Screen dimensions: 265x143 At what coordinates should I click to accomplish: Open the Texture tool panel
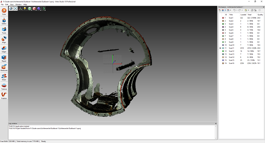click(4, 86)
